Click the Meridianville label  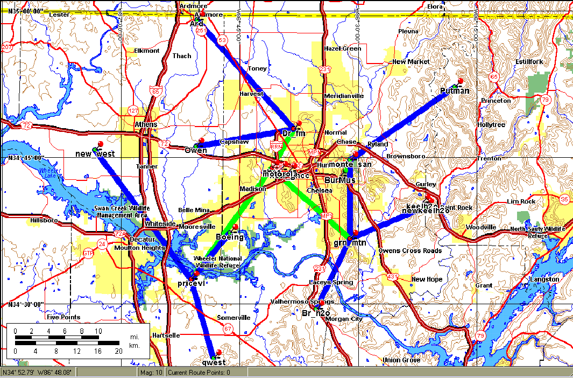pyautogui.click(x=344, y=96)
